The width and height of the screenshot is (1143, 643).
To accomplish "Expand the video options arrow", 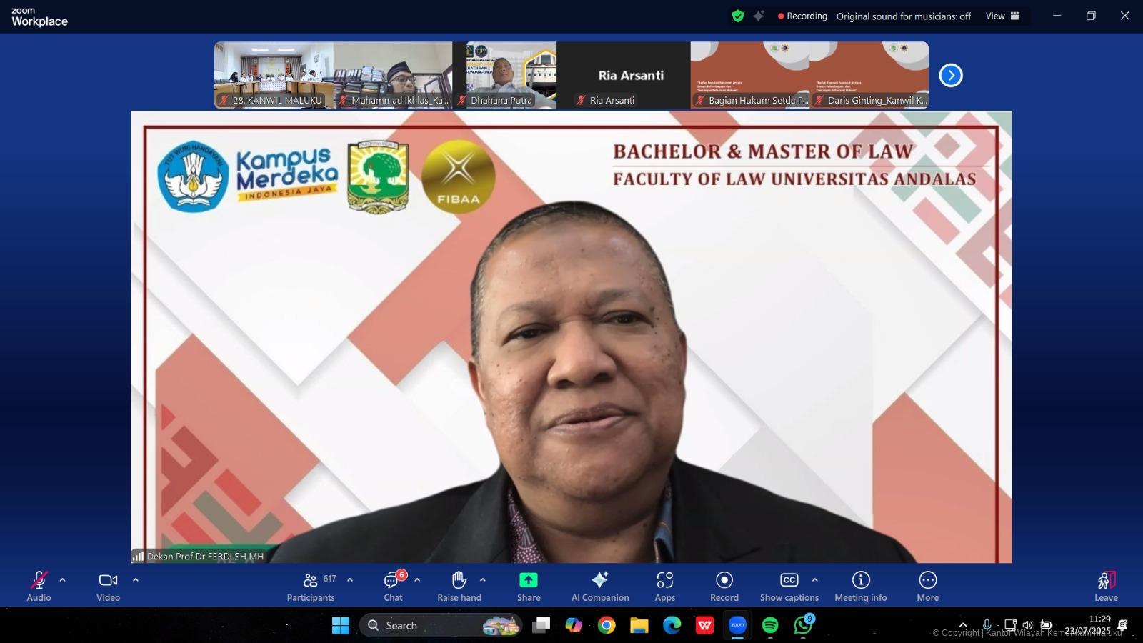I will coord(136,580).
